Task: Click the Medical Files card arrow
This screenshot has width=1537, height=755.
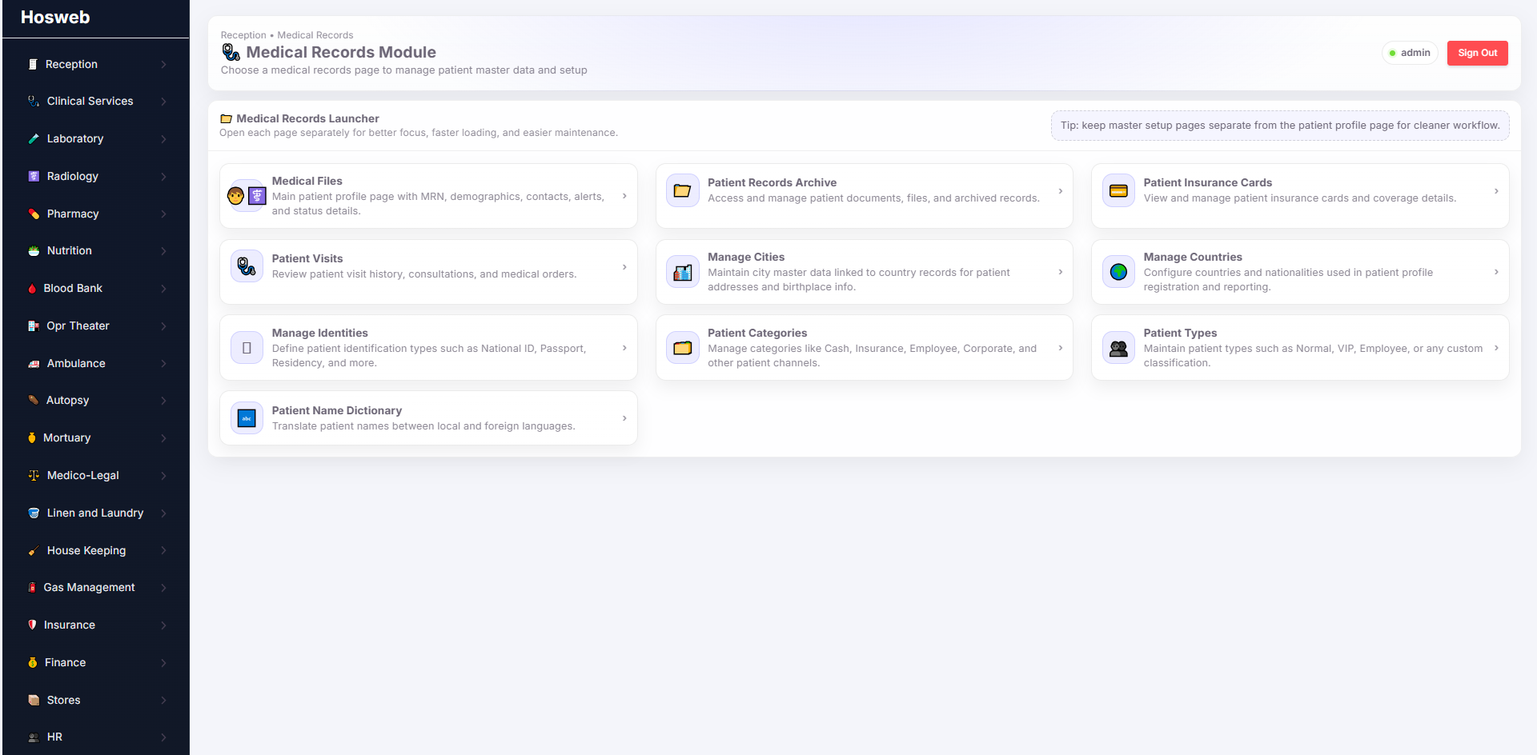Action: point(624,196)
